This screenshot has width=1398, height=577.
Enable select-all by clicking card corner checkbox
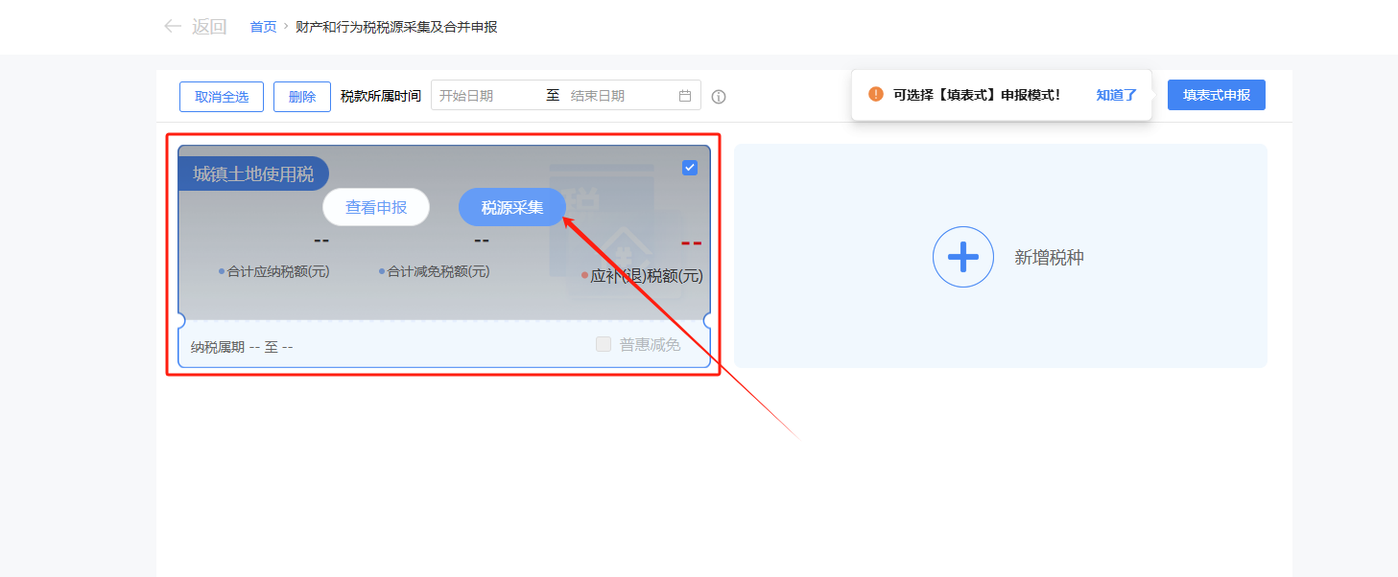[689, 167]
